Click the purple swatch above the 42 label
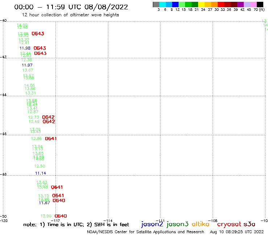 point(240,4)
